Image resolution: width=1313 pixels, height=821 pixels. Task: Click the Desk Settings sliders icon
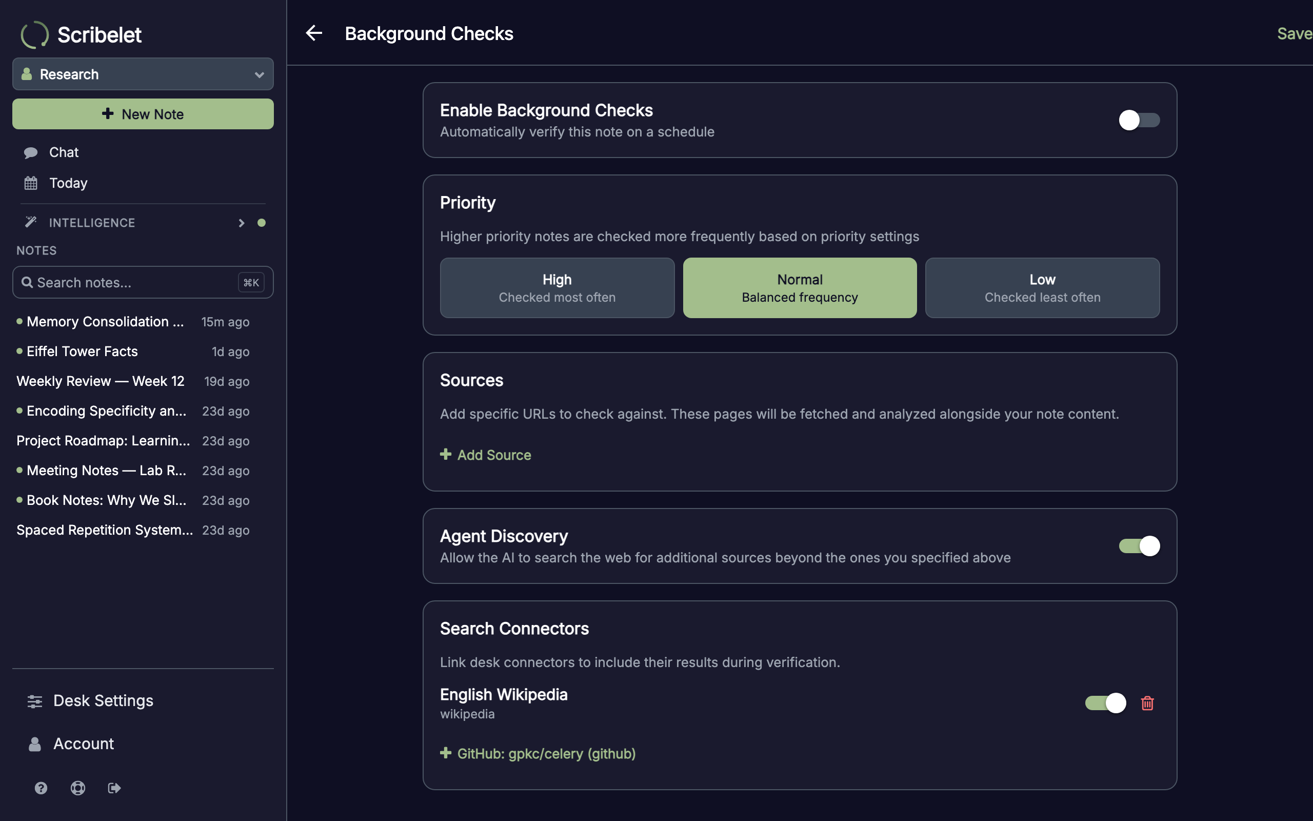(35, 701)
